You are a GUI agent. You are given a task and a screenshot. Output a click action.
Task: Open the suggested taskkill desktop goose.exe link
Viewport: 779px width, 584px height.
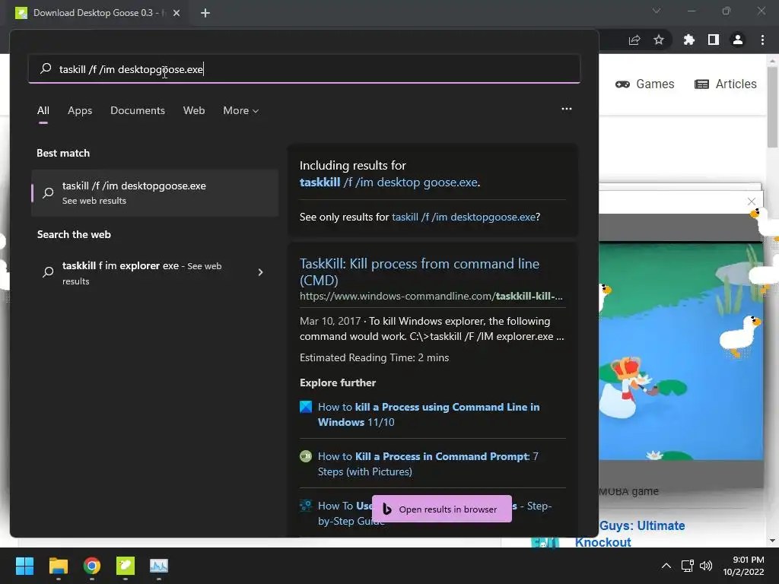(x=389, y=182)
